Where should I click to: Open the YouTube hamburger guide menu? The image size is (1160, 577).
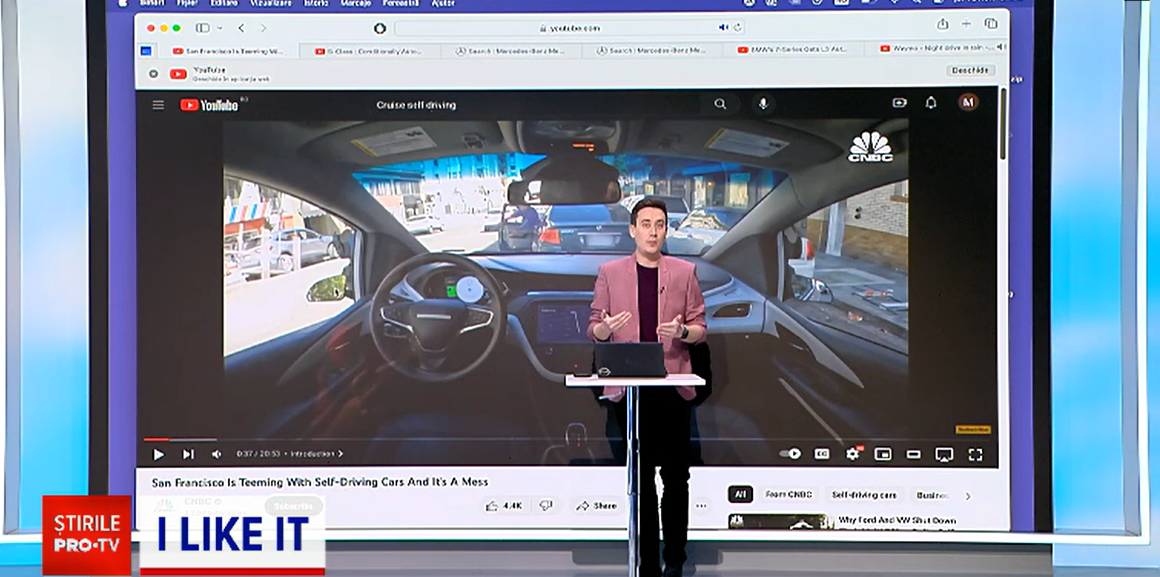coord(158,105)
